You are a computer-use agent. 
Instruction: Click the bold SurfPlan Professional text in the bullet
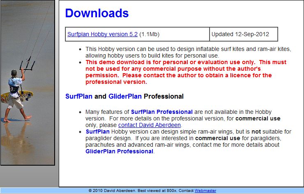pos(161,112)
